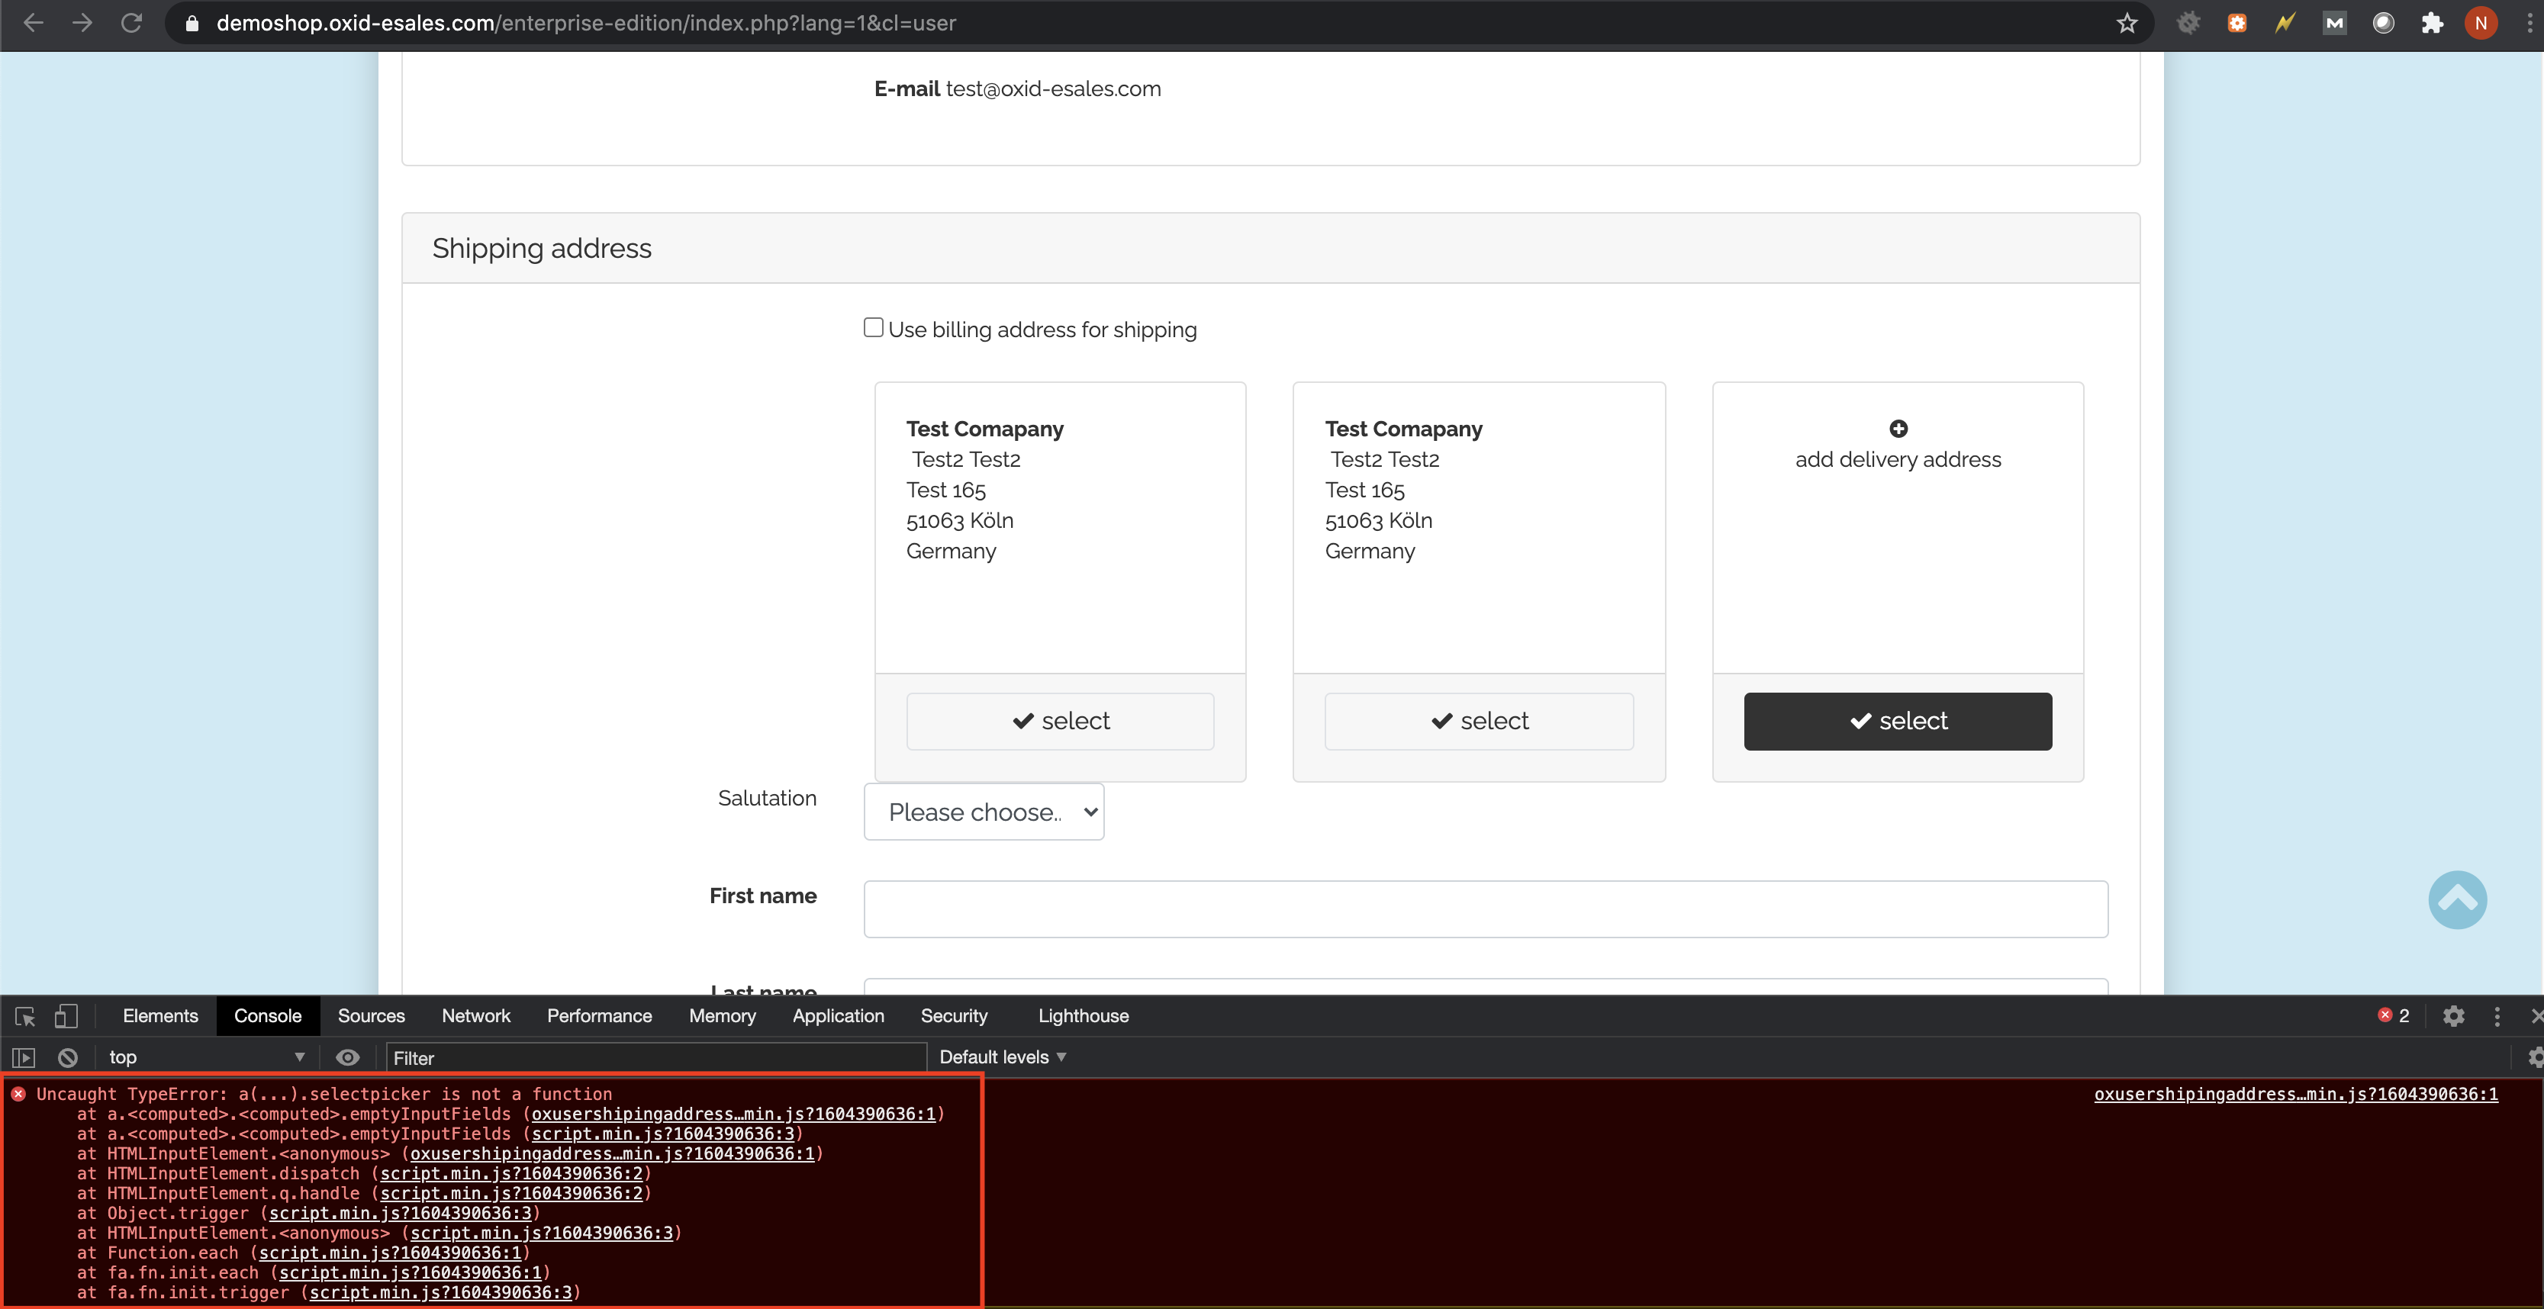
Task: Bookmark the page with the star icon
Action: coord(2127,23)
